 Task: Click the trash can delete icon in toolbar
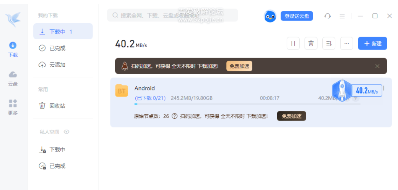[x=311, y=43]
